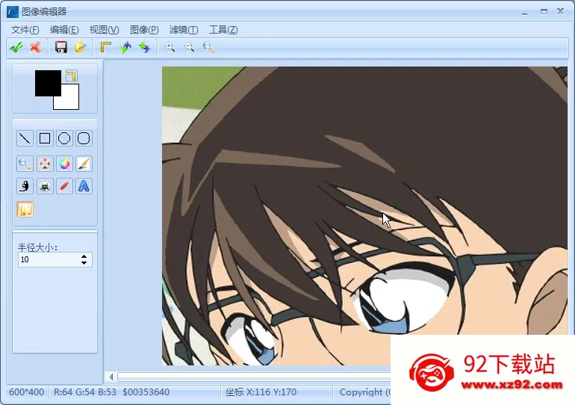This screenshot has width=575, height=405.
Task: Open the 工具(Z) menu
Action: click(x=223, y=30)
